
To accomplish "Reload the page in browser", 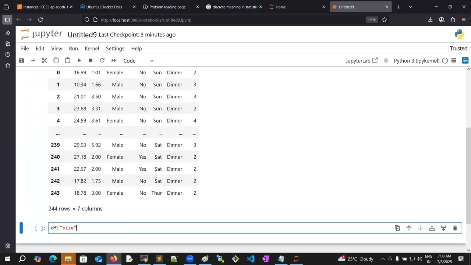I will [x=40, y=20].
